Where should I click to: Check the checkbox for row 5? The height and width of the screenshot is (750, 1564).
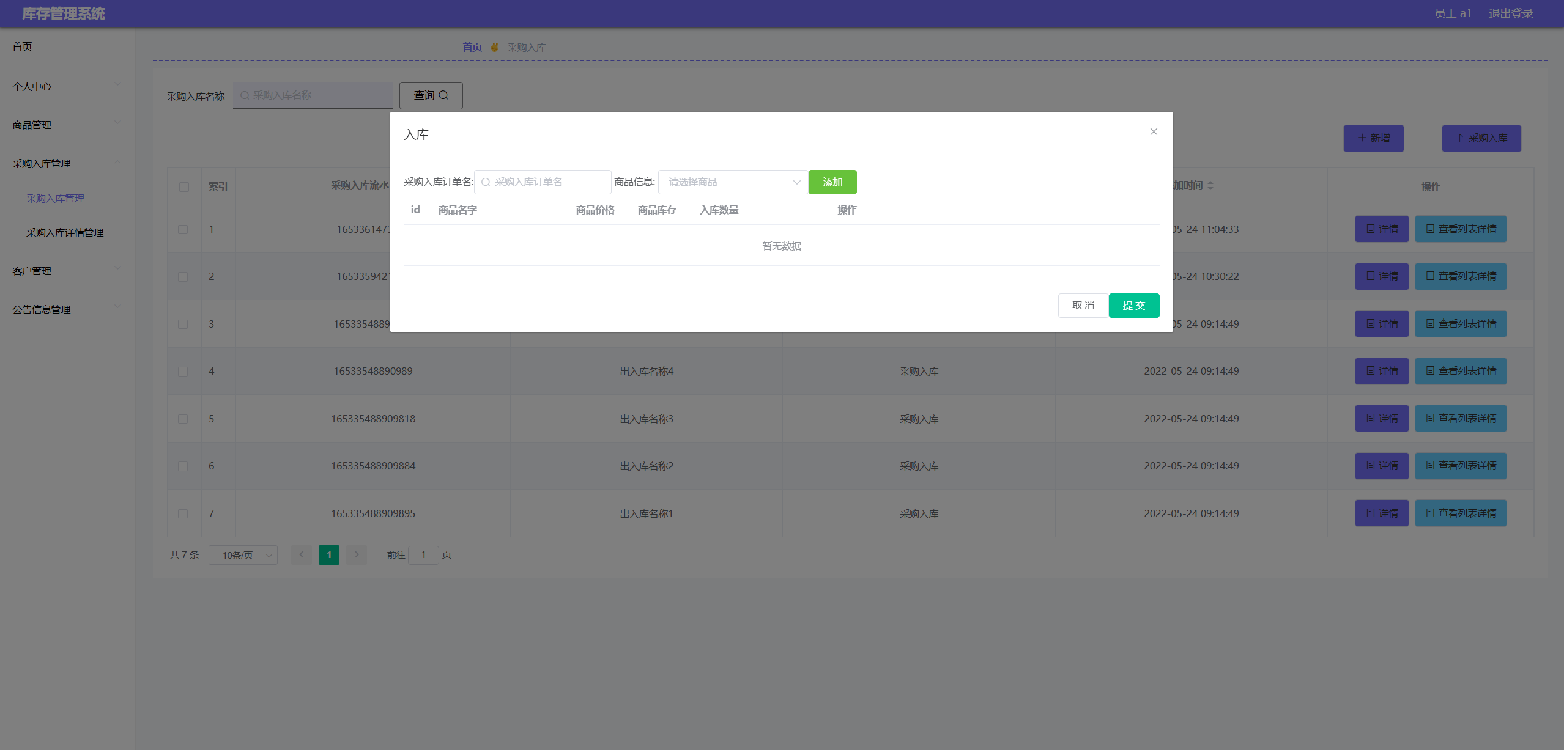point(183,419)
